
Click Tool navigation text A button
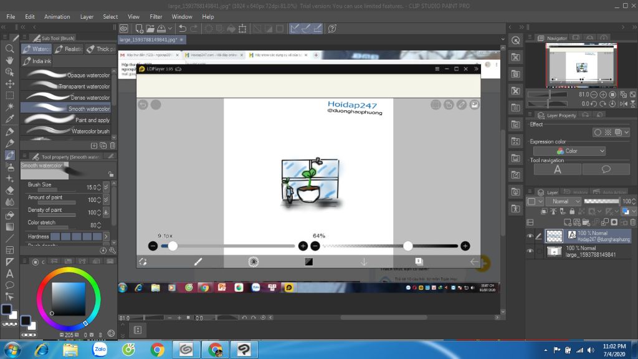pos(558,170)
